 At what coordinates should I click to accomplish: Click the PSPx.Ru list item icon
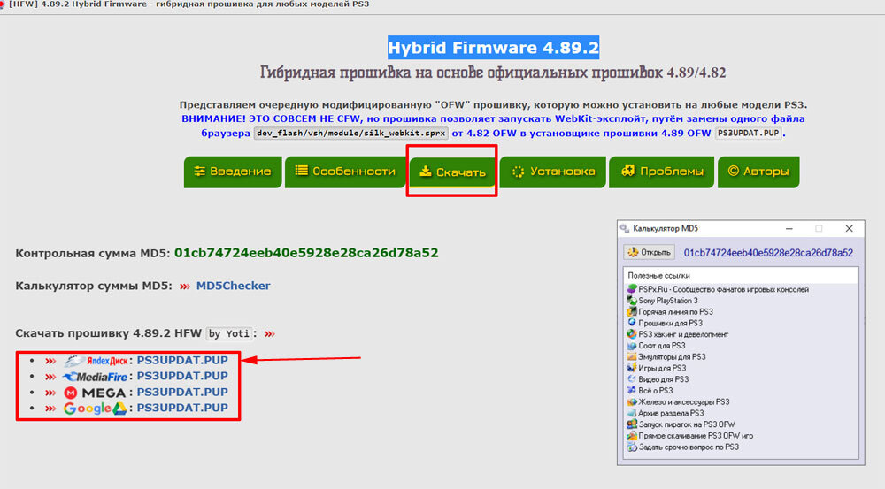632,289
